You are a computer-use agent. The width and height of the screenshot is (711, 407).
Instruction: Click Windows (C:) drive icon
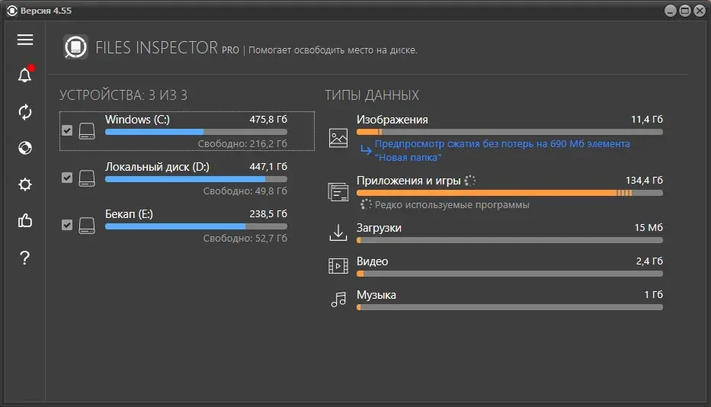coord(87,130)
